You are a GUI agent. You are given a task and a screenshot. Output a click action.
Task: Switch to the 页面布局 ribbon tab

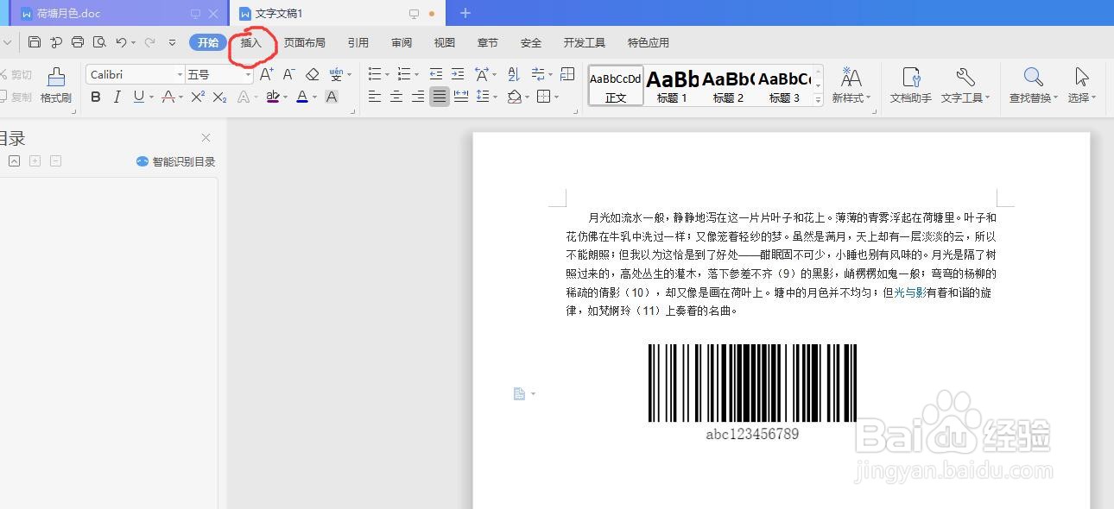[x=304, y=41]
